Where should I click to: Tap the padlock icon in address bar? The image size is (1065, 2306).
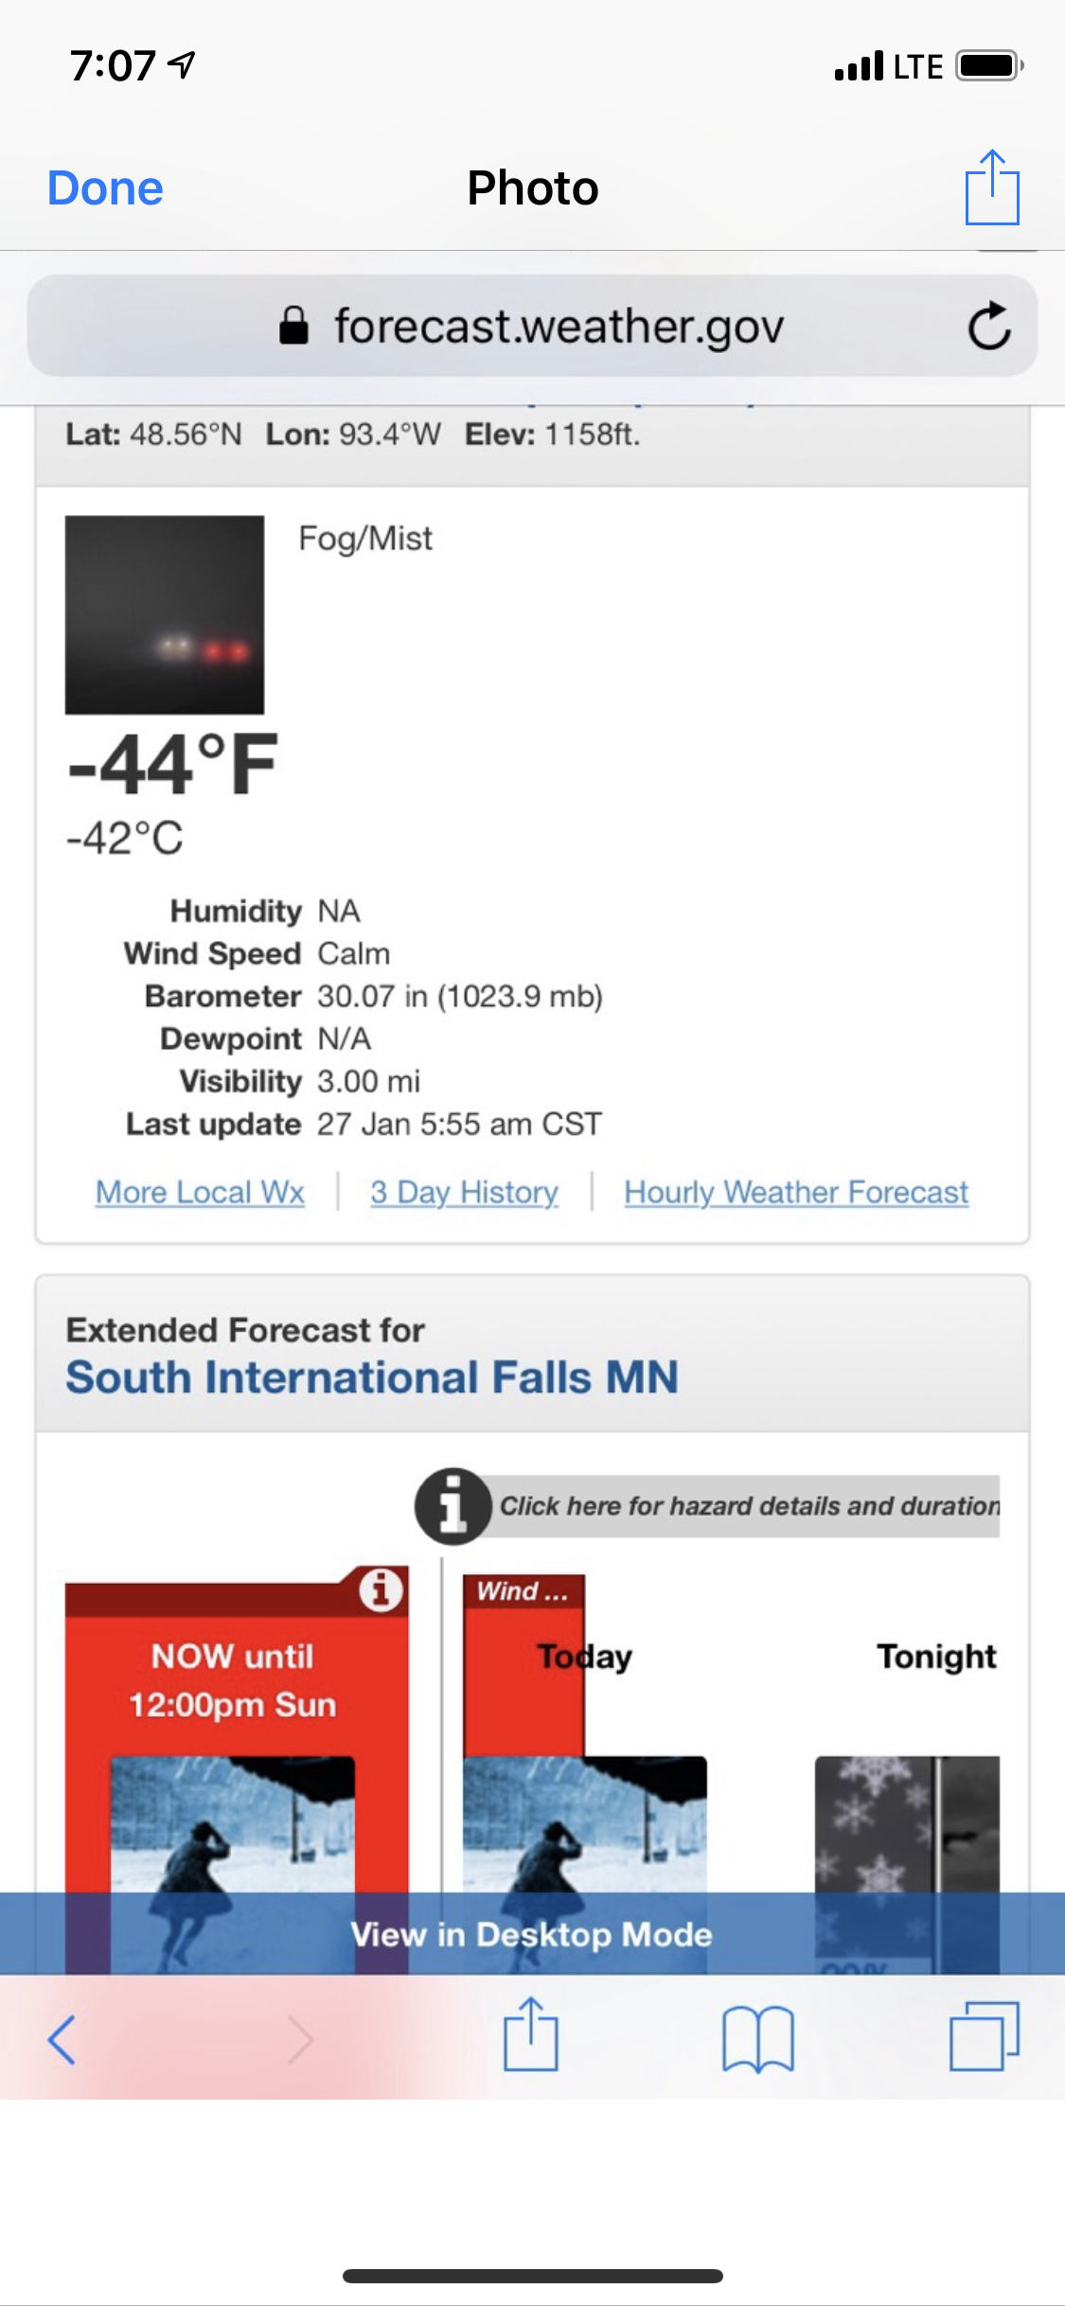pyautogui.click(x=293, y=327)
